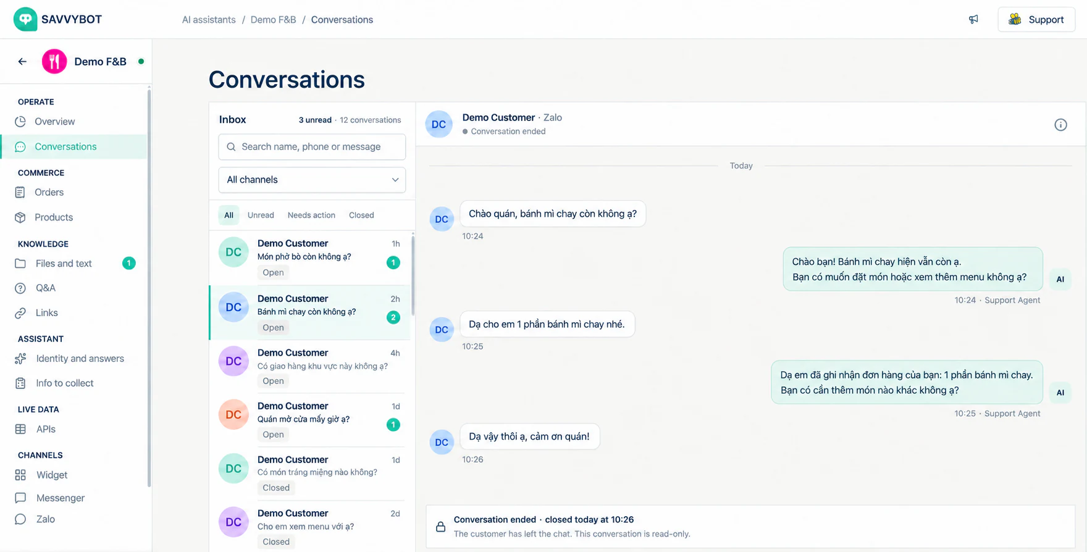
Task: Focus the search name, phone or message field
Action: coord(312,147)
